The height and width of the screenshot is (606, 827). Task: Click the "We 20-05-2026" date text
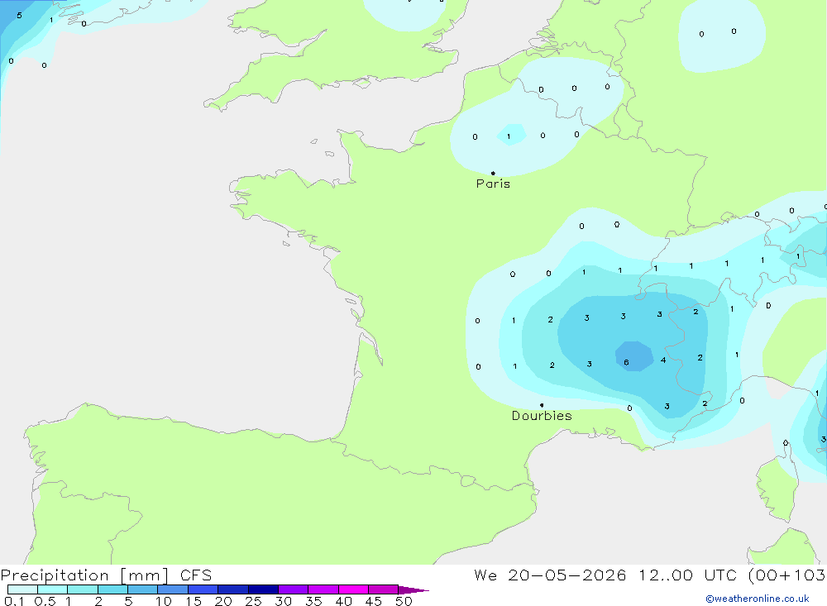[x=550, y=575]
